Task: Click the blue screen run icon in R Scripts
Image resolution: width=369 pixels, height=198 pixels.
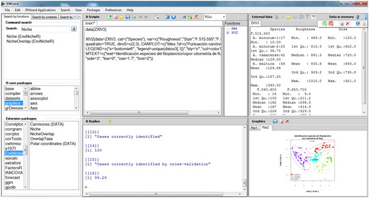Action: [167, 17]
